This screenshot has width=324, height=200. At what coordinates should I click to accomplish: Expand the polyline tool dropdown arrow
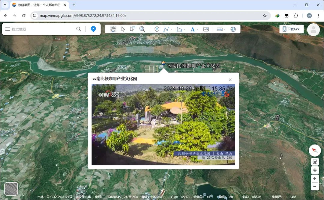tap(172, 29)
